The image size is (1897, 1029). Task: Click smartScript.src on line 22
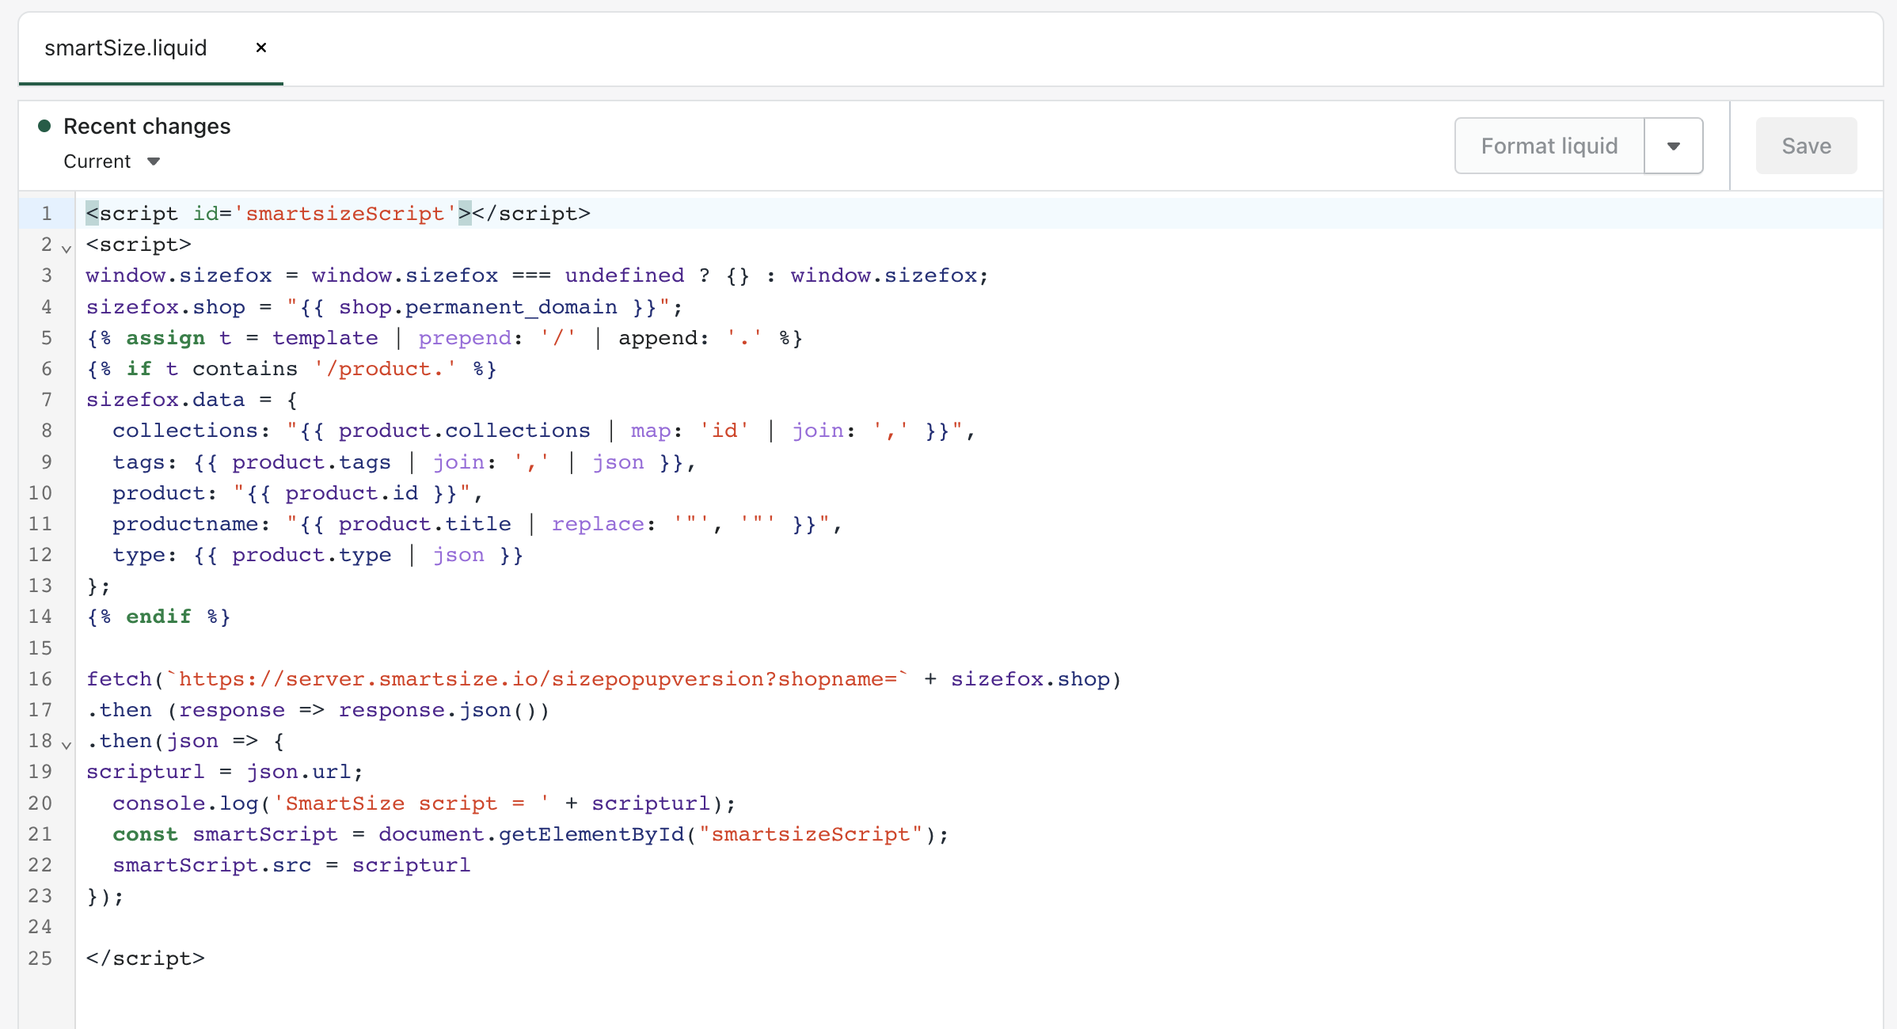coord(212,865)
